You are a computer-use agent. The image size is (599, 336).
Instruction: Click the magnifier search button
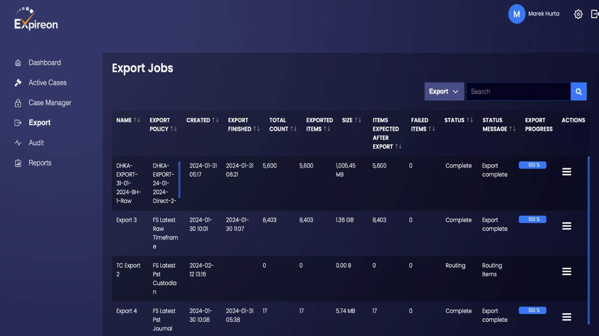tap(578, 91)
